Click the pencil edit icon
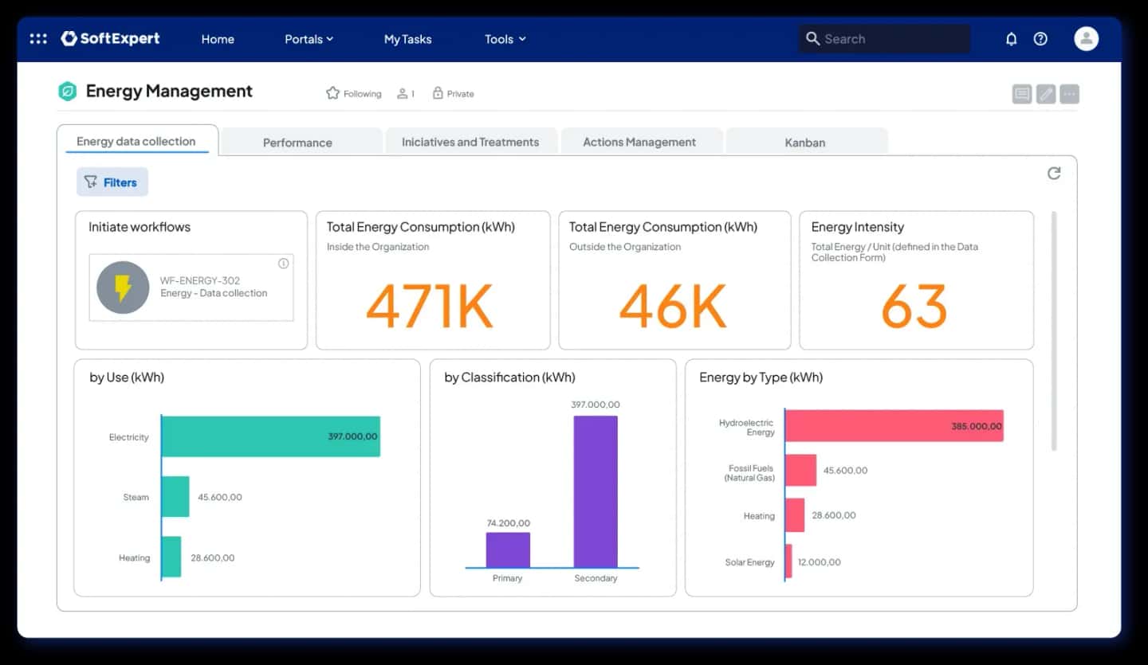 [1046, 94]
